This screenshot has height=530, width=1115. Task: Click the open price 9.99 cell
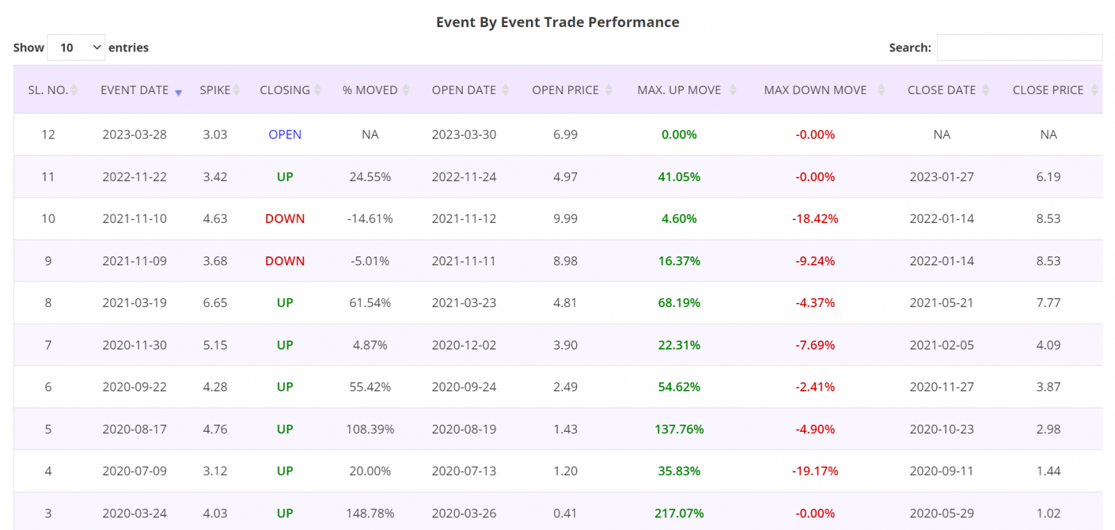[x=565, y=219]
